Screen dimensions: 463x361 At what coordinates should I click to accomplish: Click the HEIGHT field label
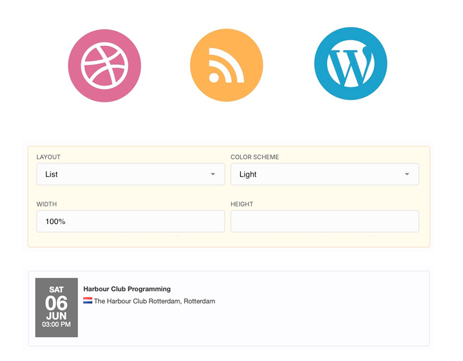point(242,204)
